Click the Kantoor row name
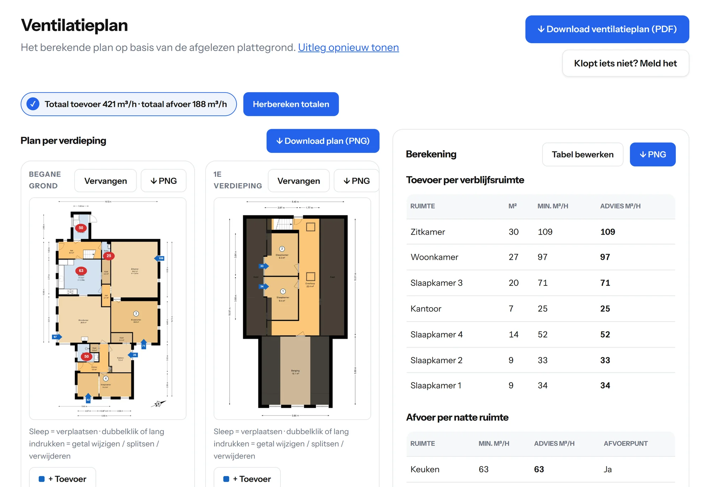Screen dimensions: 710x487 [426, 309]
